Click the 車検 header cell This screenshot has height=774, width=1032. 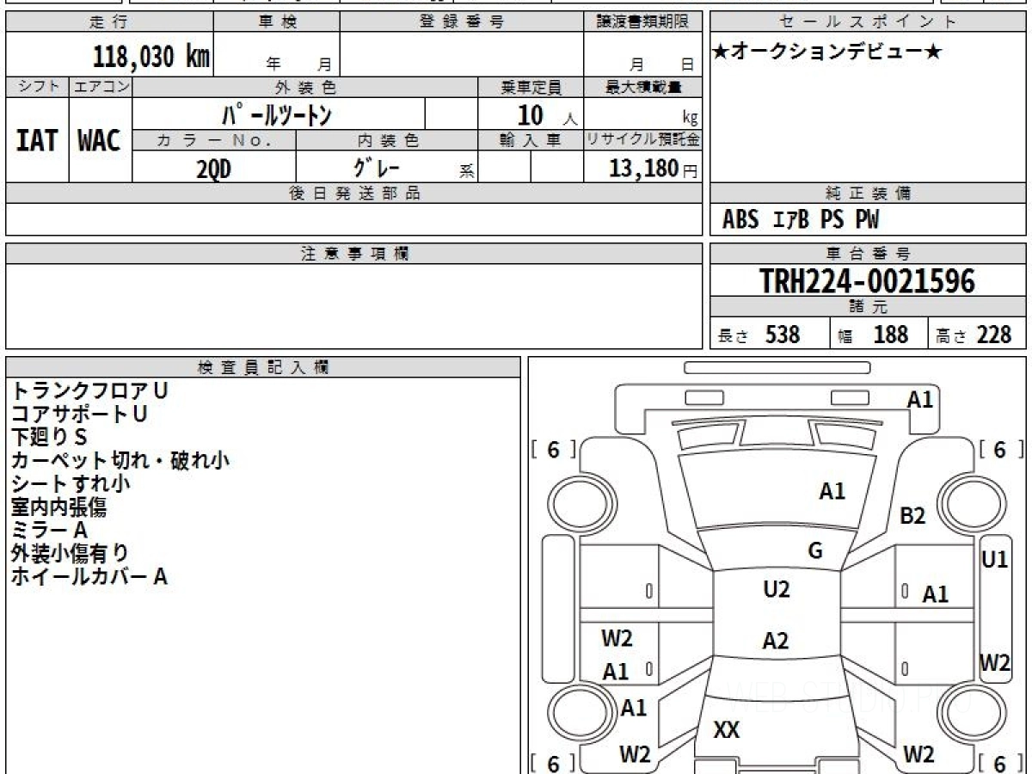click(276, 22)
